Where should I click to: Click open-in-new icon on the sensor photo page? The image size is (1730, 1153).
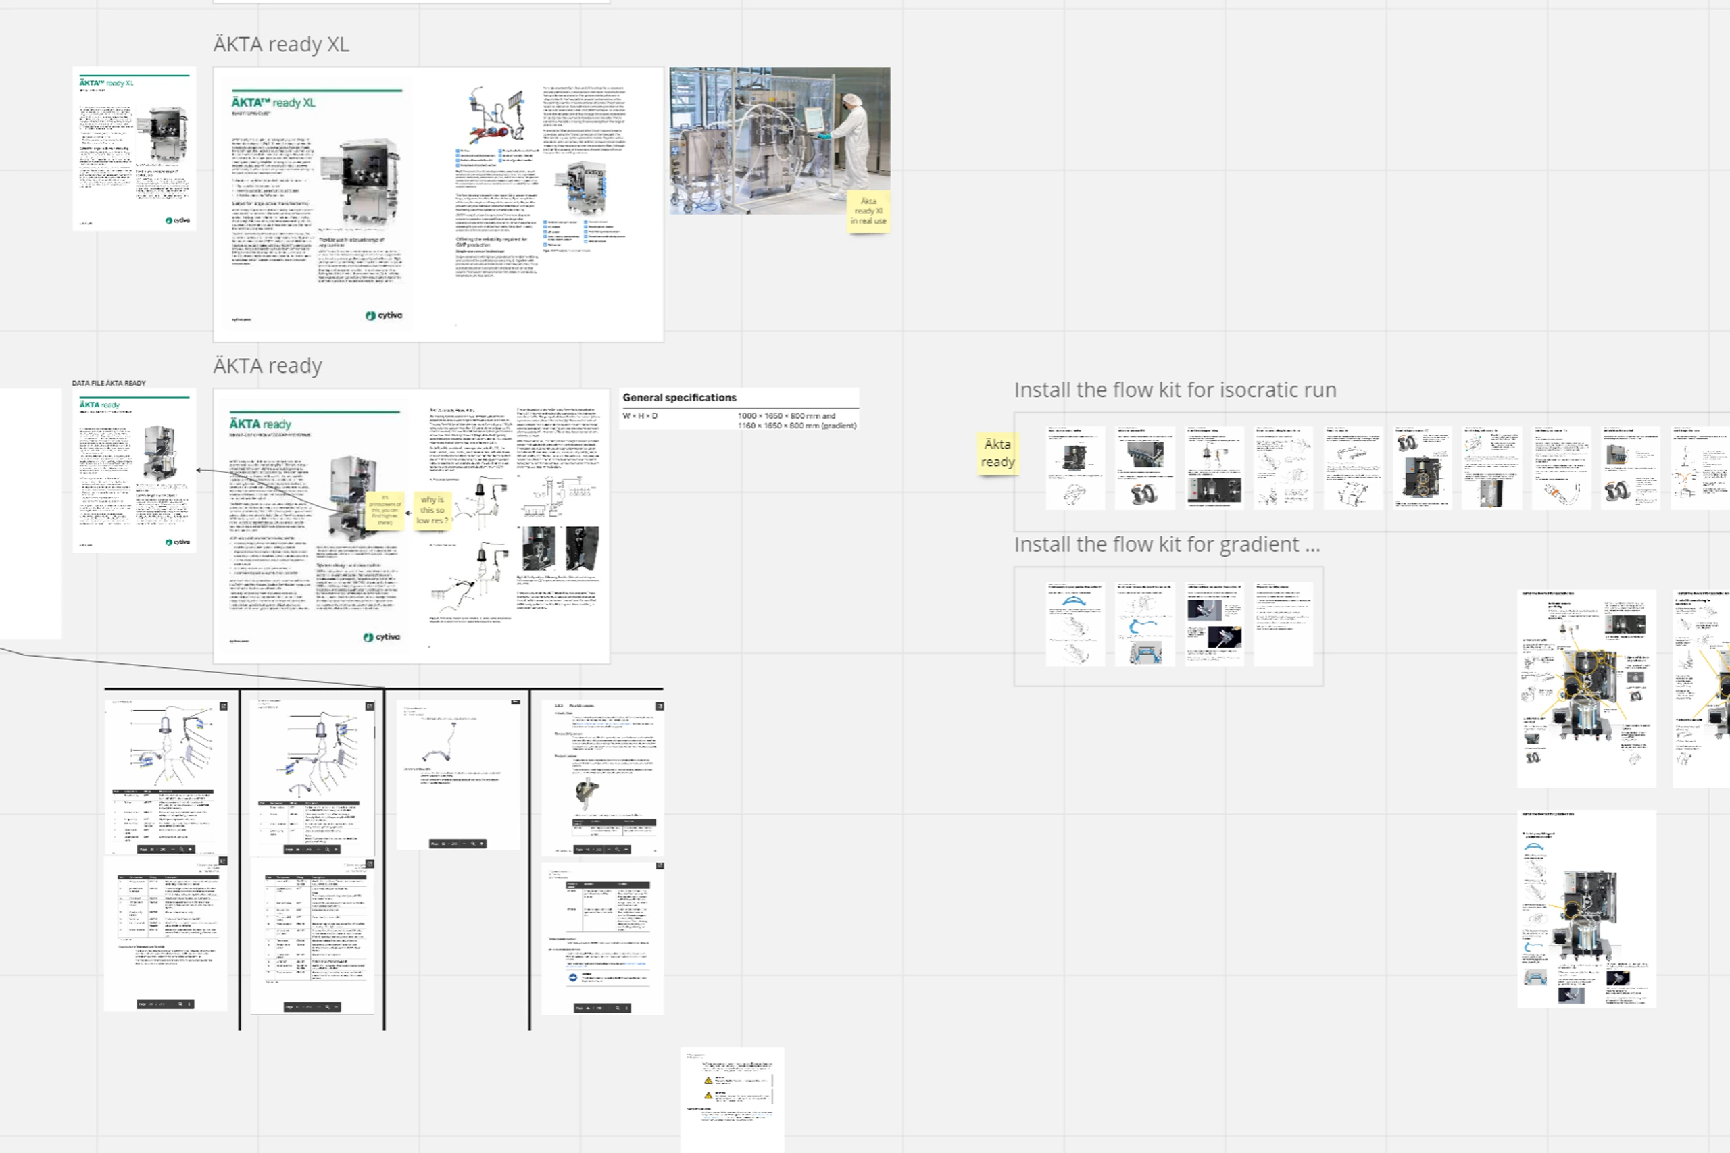pyautogui.click(x=660, y=706)
